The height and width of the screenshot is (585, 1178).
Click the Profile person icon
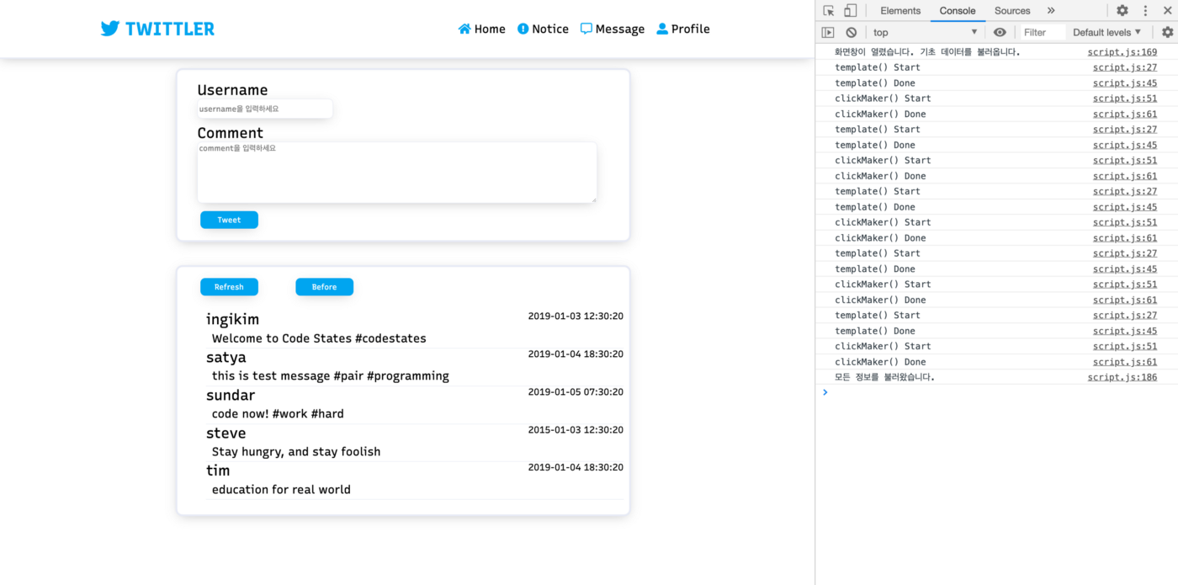[x=662, y=29]
